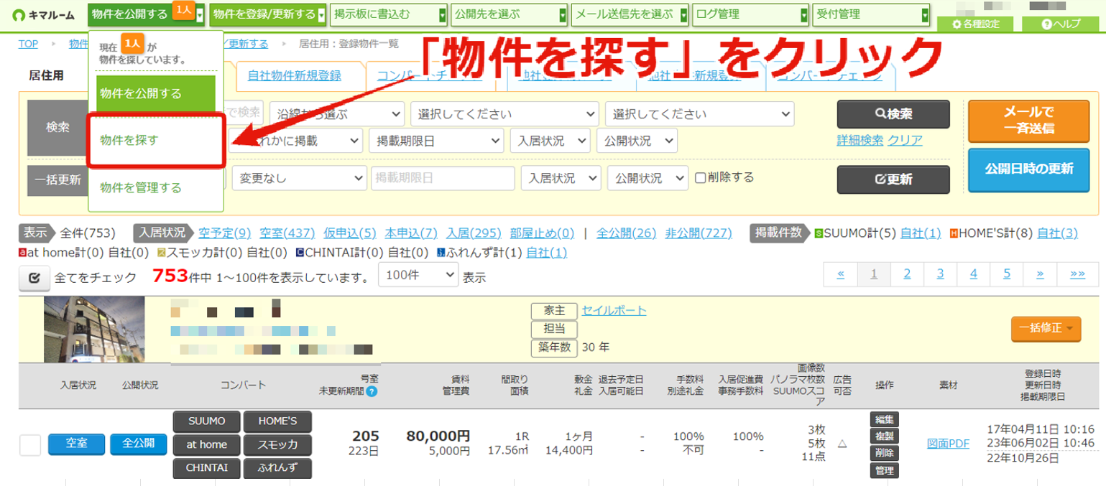
Task: Open 変更なし dropdown in 一括更新 row
Action: (x=300, y=178)
